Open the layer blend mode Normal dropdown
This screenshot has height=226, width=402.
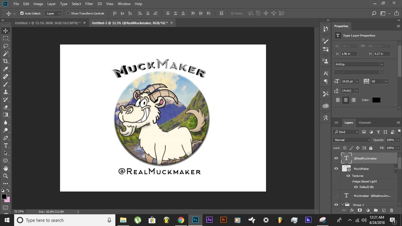tap(352, 140)
